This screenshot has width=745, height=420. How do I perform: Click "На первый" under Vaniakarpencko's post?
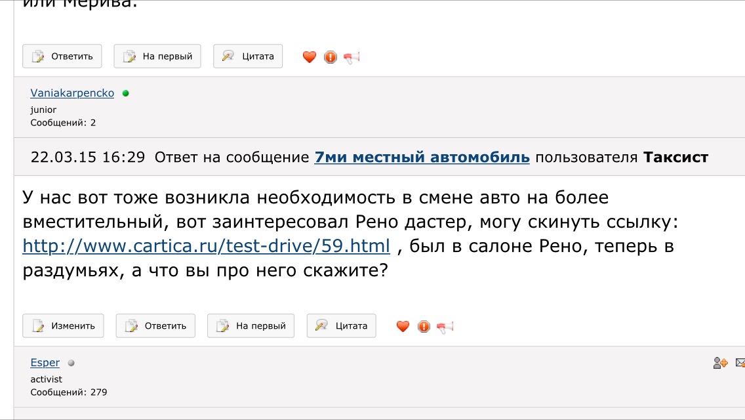coord(251,325)
